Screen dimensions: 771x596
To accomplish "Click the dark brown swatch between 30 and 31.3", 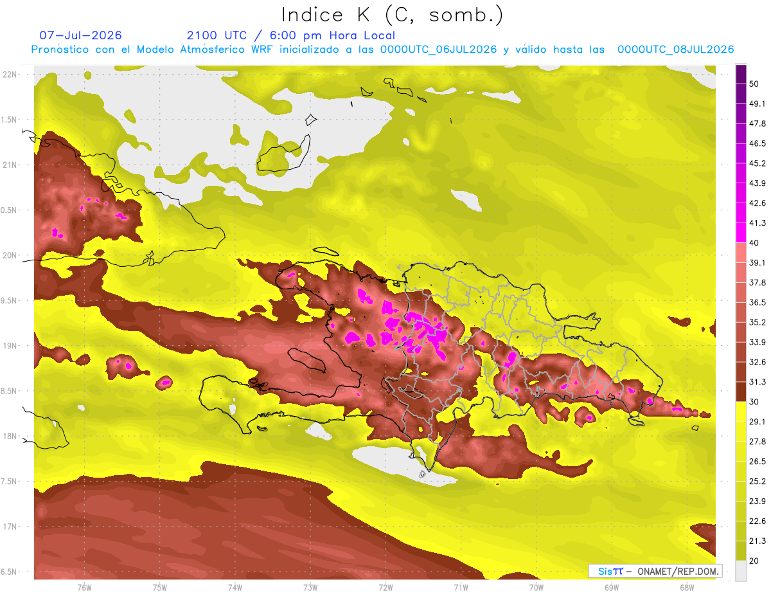I will (x=741, y=392).
